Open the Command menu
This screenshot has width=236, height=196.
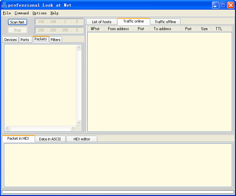coord(22,13)
